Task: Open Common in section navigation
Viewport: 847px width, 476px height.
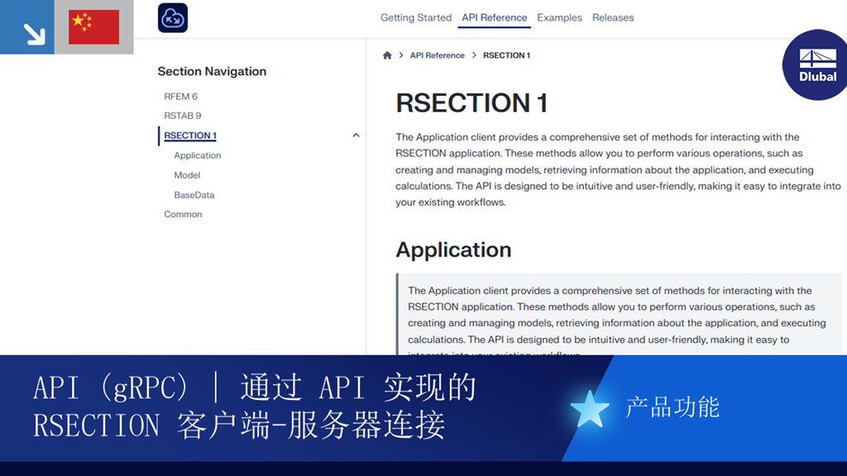Action: coord(183,214)
